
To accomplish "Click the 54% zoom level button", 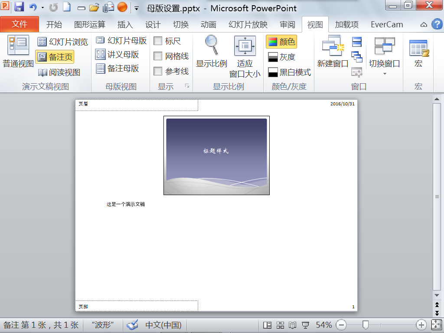I will [323, 325].
